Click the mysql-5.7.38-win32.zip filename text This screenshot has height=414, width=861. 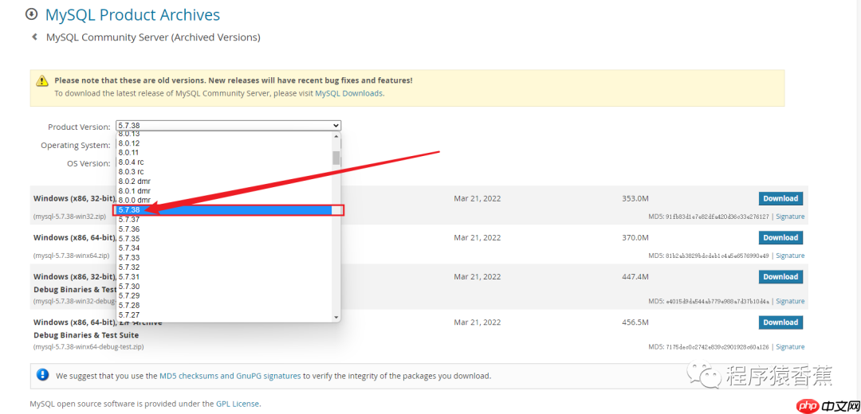[69, 217]
